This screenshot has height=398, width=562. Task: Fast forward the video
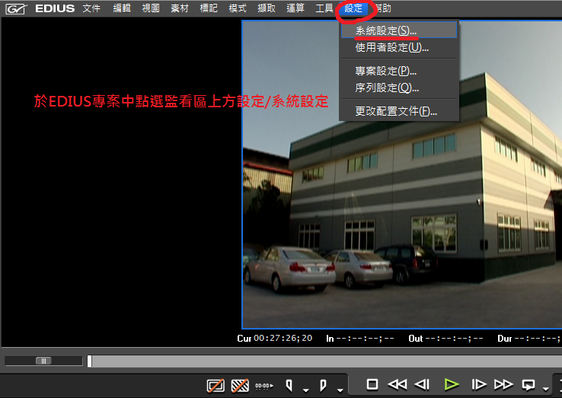coord(503,384)
